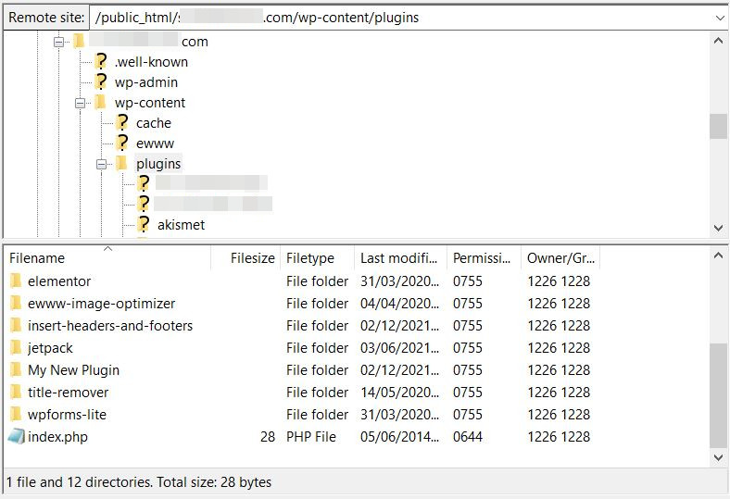Click the akismet unknown-folder question mark icon
Image resolution: width=730 pixels, height=499 pixels.
[x=144, y=225]
